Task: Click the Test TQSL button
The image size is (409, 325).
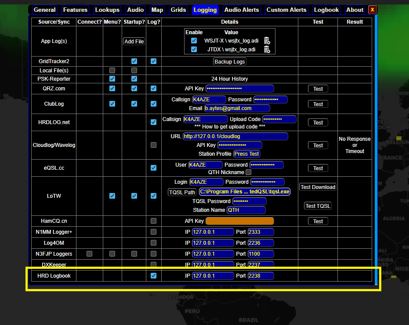Action: pos(318,206)
